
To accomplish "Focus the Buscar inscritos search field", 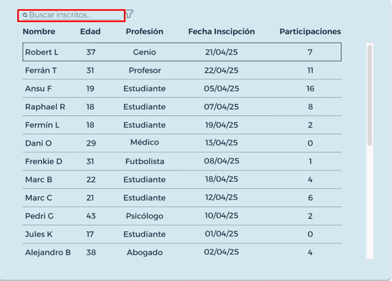I will coord(72,15).
